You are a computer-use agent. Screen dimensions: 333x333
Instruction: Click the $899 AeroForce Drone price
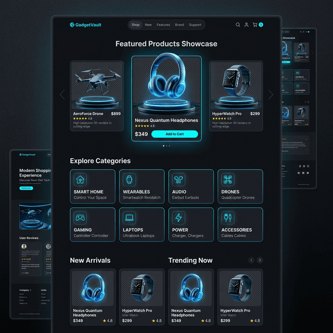tap(116, 113)
